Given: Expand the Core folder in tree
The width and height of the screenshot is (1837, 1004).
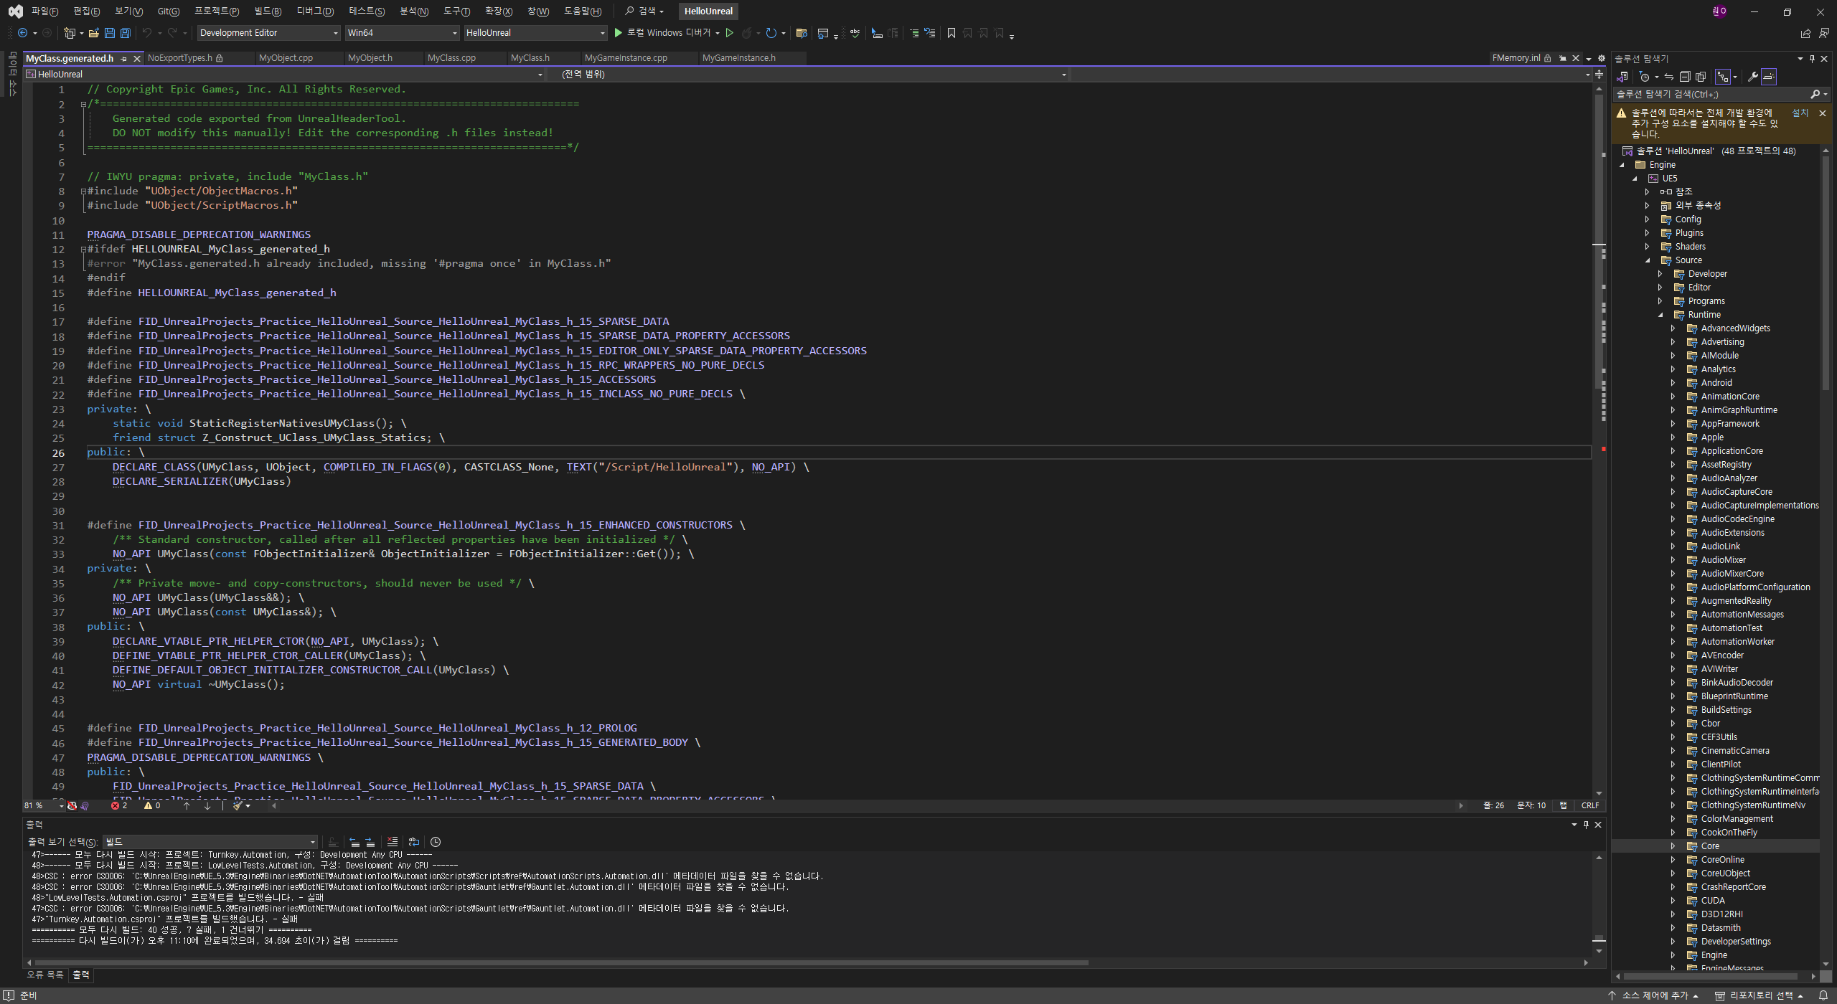Looking at the screenshot, I should (1673, 846).
